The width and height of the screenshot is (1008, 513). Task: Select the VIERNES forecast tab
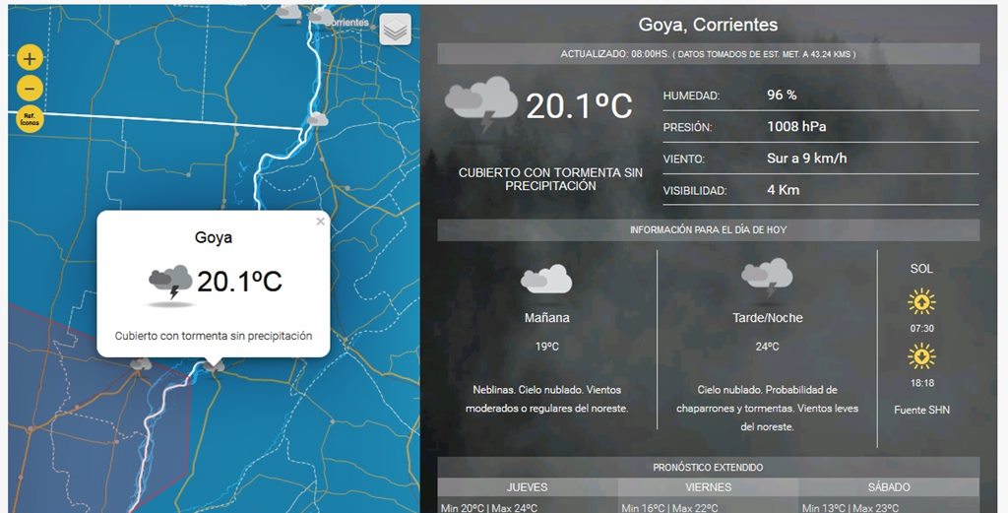[x=708, y=487]
